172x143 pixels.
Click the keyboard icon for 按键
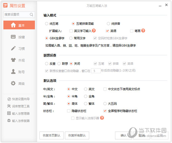(x=13, y=37)
